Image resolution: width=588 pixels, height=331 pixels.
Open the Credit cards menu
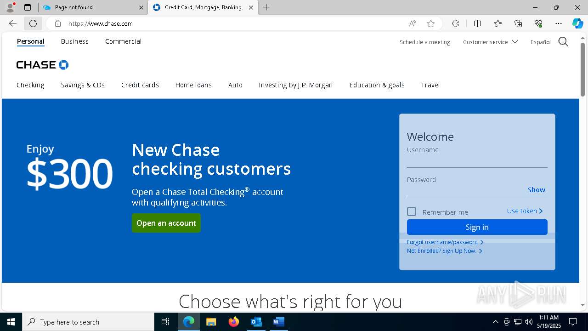coord(140,85)
